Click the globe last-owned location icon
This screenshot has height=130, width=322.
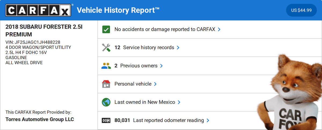tap(106, 102)
